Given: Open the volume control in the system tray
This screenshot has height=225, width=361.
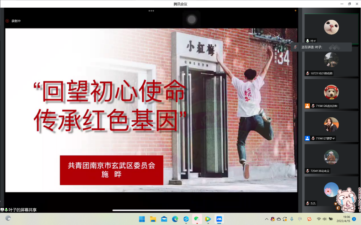Looking at the screenshot, I should point(324,219).
